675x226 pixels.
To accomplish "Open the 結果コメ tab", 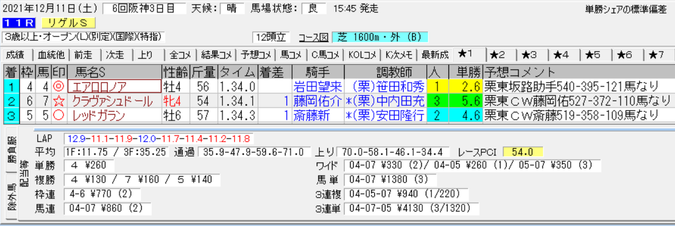I will [x=217, y=55].
